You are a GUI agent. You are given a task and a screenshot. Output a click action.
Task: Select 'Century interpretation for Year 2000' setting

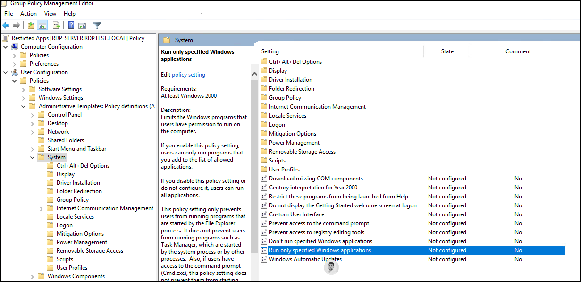point(313,188)
